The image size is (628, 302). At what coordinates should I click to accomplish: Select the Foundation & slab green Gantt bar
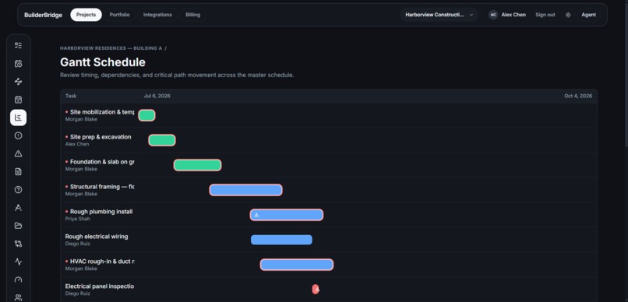click(197, 165)
